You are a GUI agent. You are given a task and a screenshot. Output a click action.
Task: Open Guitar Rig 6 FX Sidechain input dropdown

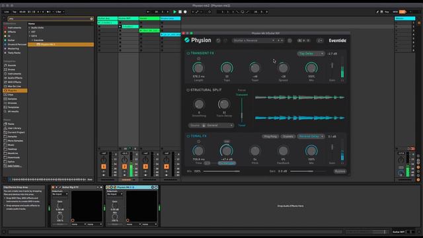[x=60, y=194]
